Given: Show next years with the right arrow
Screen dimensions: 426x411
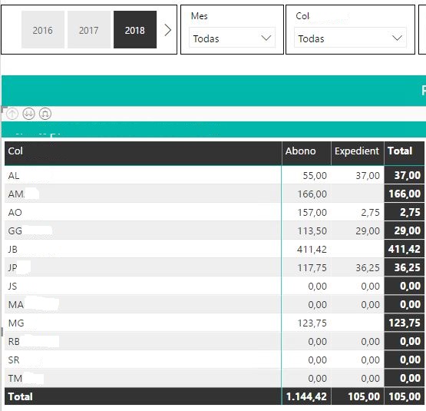Looking at the screenshot, I should (168, 30).
